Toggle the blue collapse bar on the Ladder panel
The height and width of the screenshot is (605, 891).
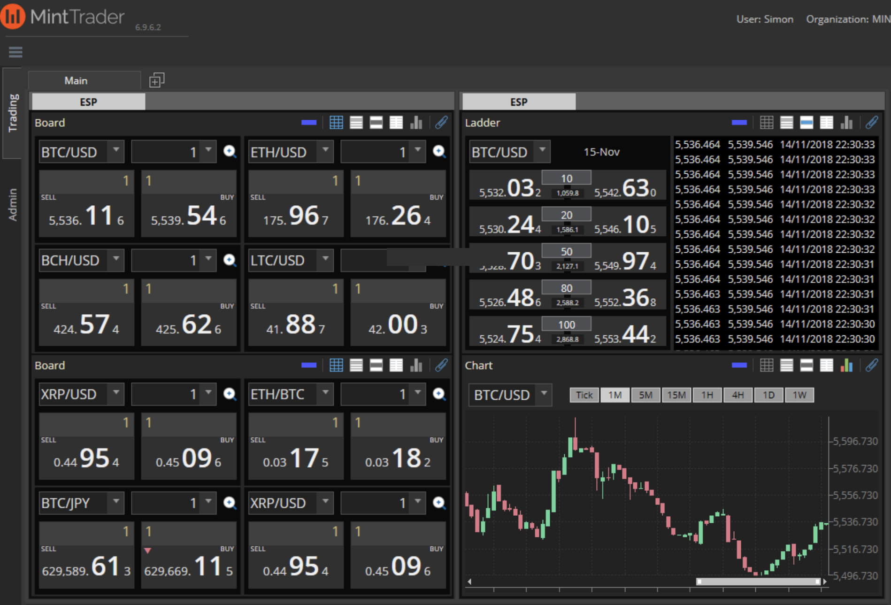(740, 123)
